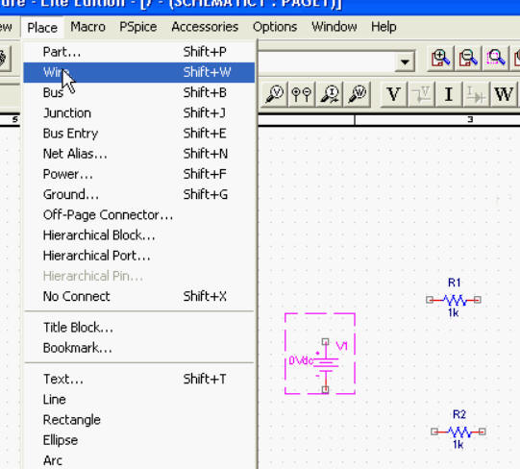This screenshot has width=520, height=469.
Task: Click the Zoom Out magnifier icon
Action: tap(468, 59)
